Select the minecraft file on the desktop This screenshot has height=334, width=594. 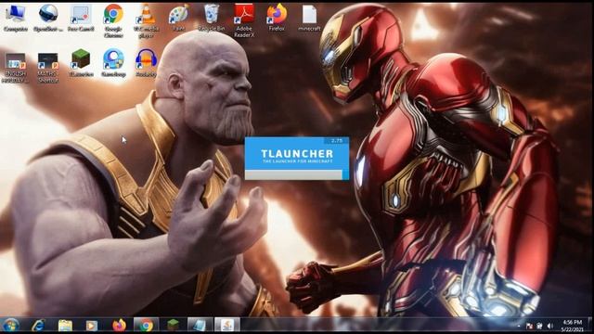309,19
